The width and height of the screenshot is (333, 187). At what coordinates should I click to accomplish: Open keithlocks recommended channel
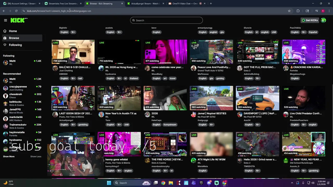coord(22,103)
